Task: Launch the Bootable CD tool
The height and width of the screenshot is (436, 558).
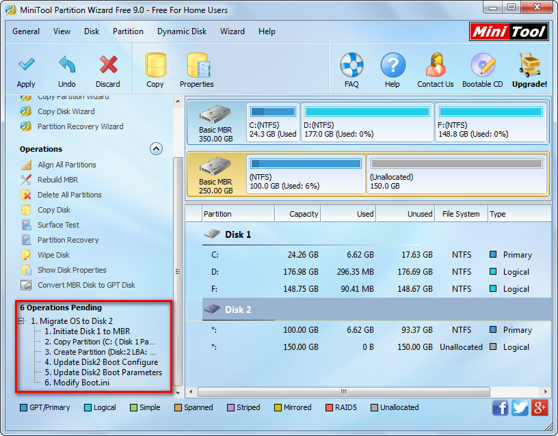Action: point(483,70)
